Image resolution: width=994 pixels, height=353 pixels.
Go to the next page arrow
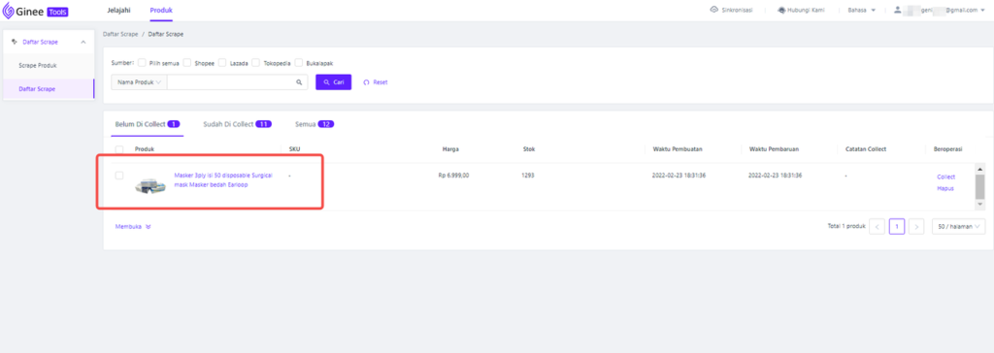pos(916,226)
